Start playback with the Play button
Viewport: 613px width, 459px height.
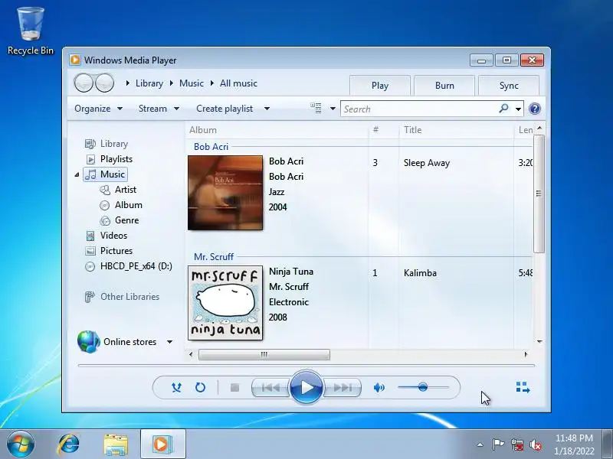coord(306,388)
